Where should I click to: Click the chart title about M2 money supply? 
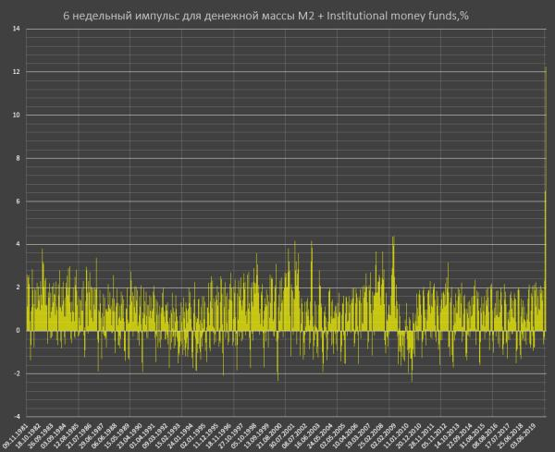(265, 16)
